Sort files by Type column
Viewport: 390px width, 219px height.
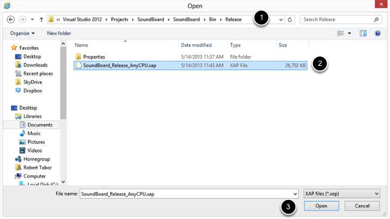pos(235,45)
